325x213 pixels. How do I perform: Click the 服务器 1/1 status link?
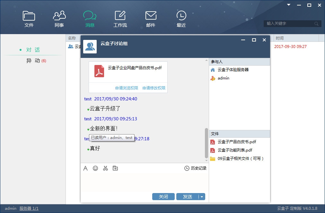tap(29, 208)
